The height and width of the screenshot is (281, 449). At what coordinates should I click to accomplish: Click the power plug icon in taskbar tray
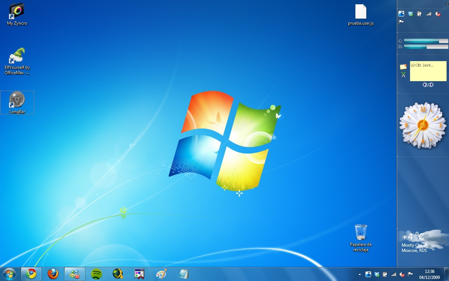[x=385, y=274]
